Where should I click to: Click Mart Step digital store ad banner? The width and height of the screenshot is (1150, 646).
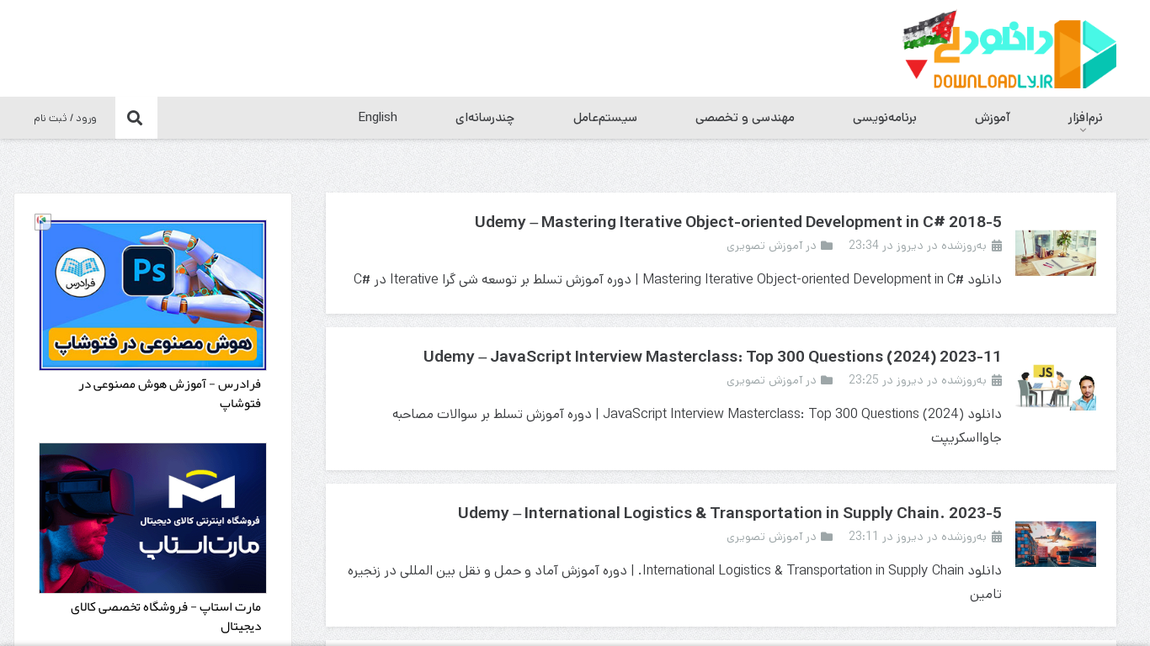point(152,518)
